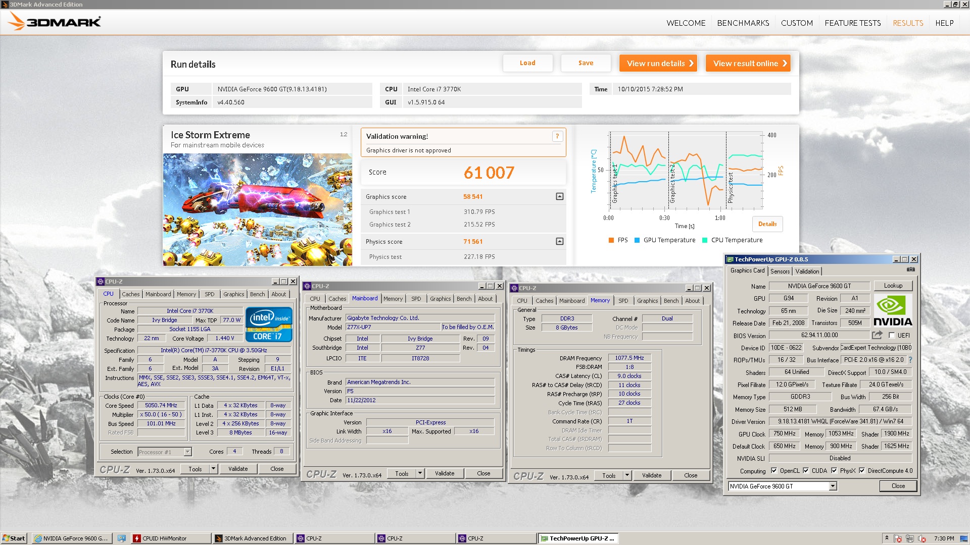Collapse the Physics score section
Screen dimensions: 970x545
560,241
